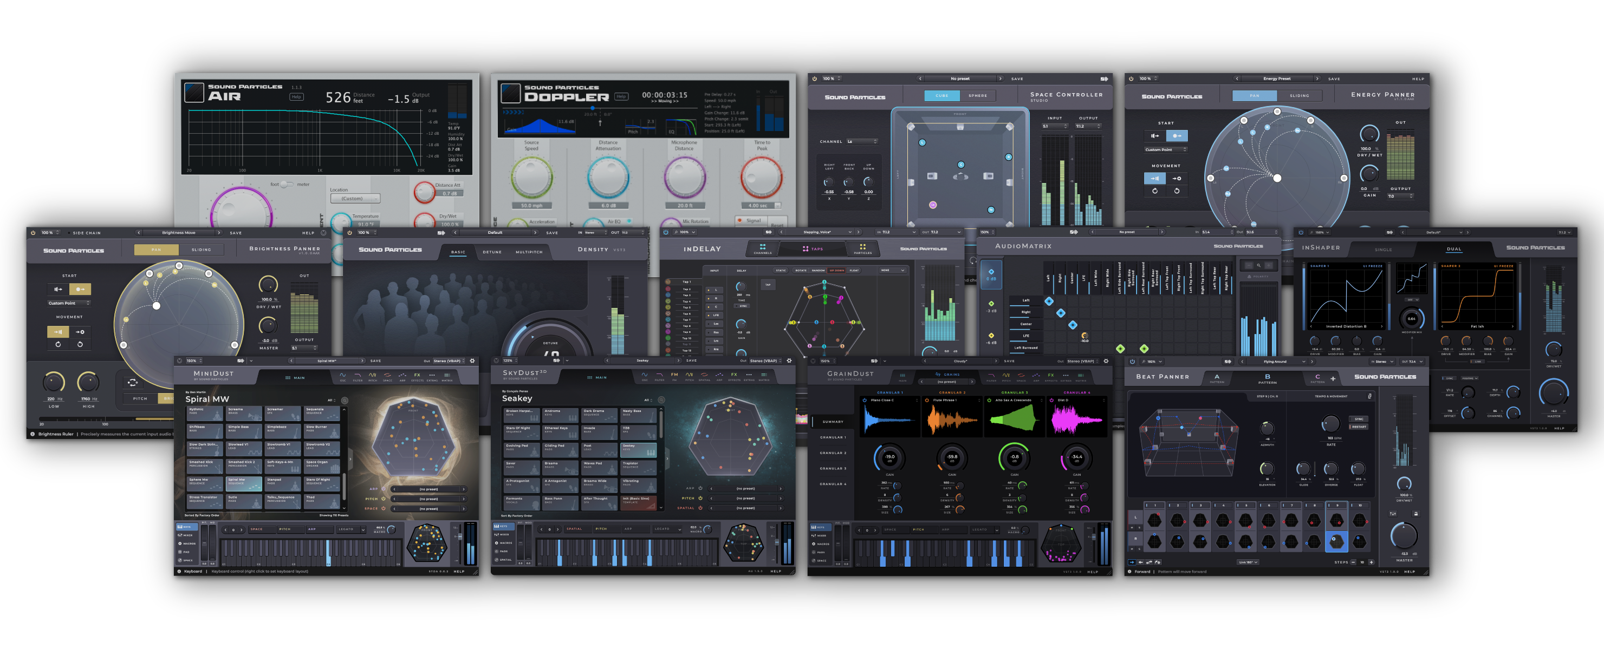Decrease Beat Panner steps with minus
This screenshot has width=1604, height=649.
(1354, 562)
